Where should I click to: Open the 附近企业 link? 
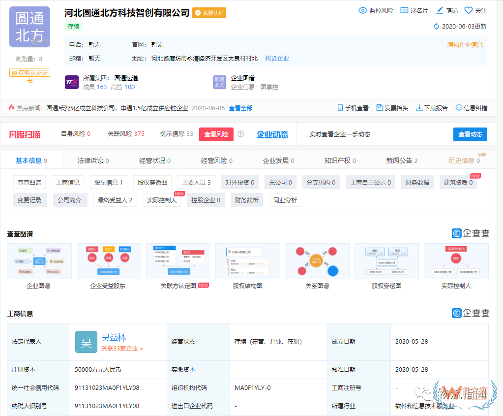[x=277, y=59]
